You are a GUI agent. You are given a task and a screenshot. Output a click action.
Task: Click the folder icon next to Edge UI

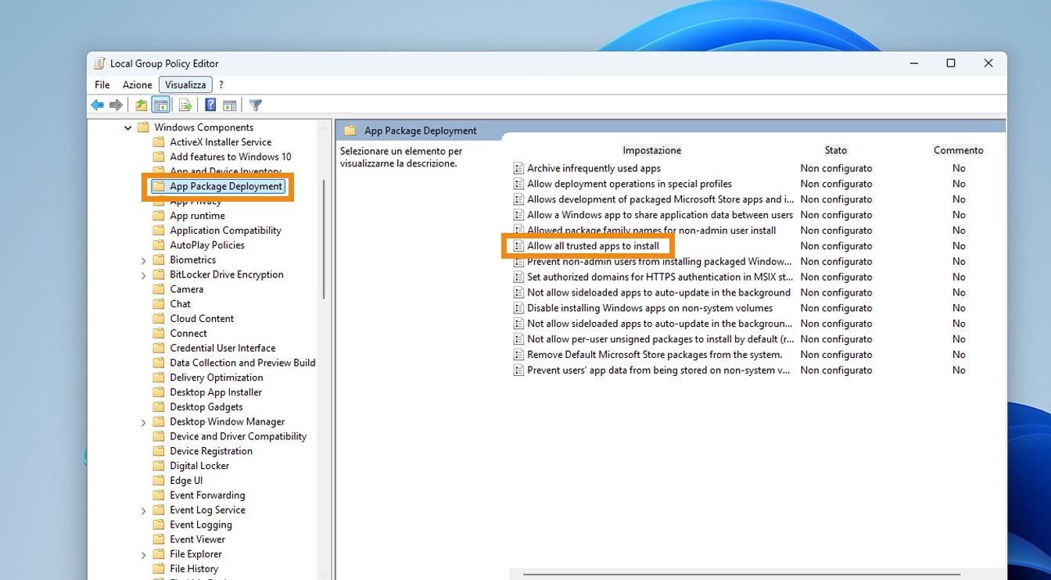coord(159,481)
